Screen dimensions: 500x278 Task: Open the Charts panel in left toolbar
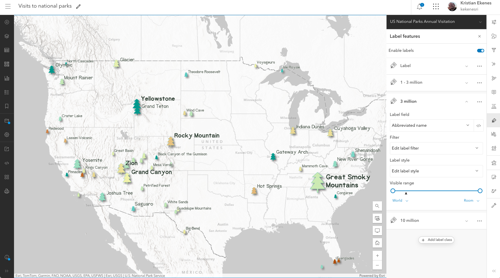click(x=7, y=78)
